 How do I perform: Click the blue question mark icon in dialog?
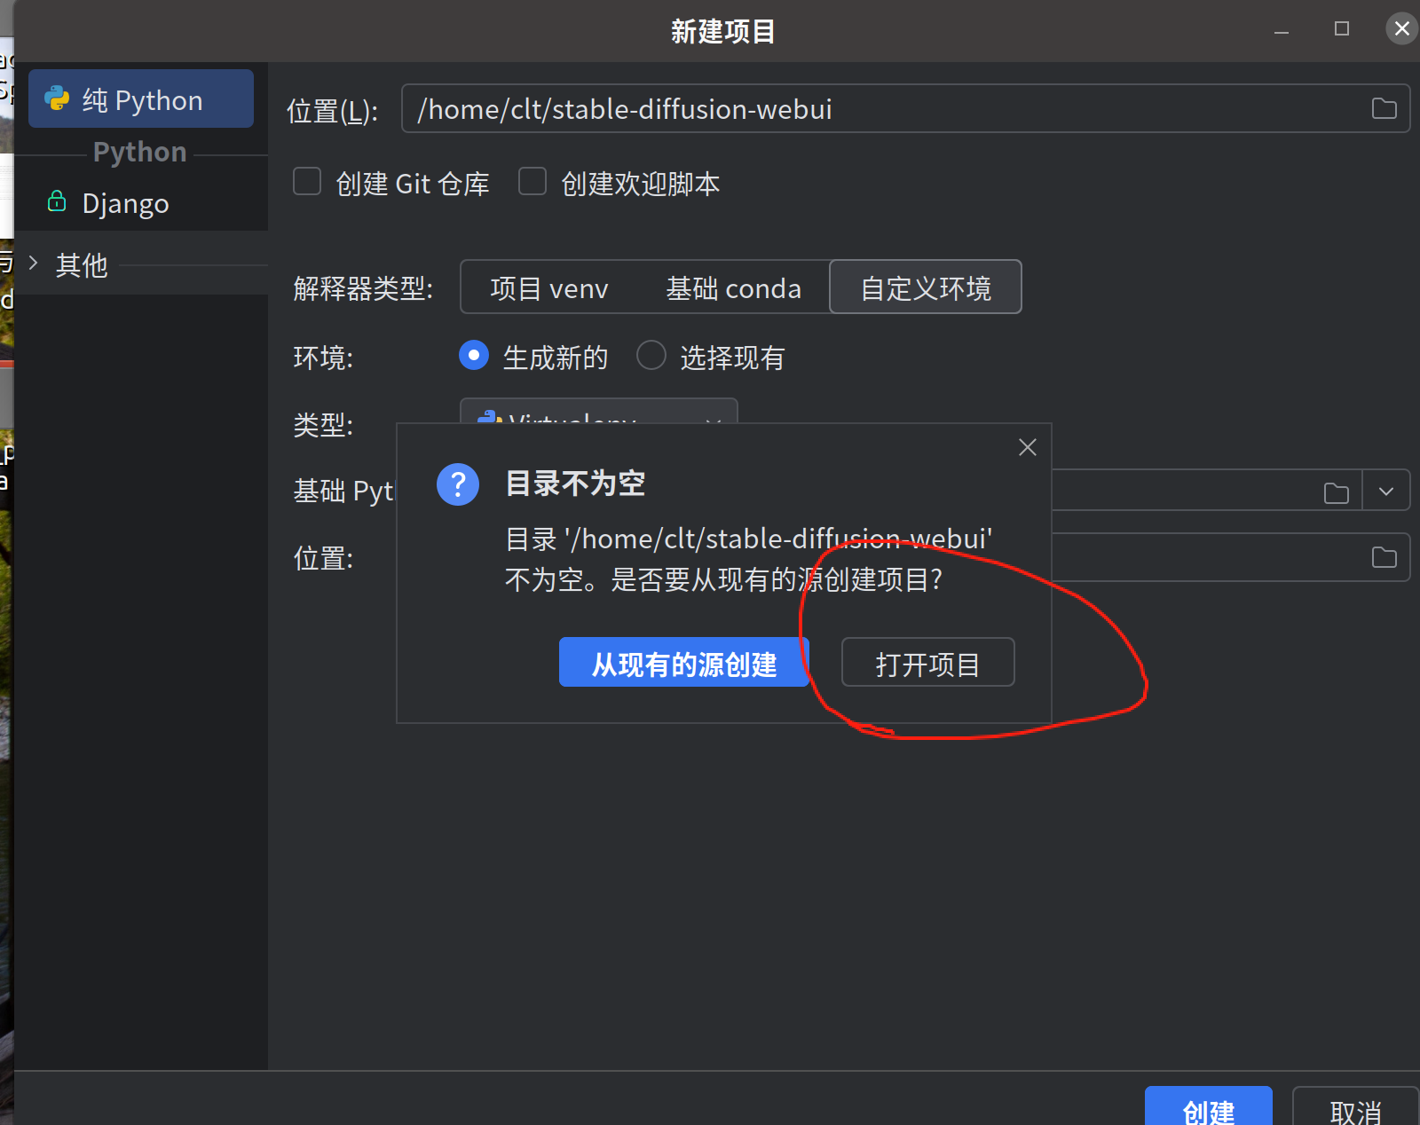[458, 484]
